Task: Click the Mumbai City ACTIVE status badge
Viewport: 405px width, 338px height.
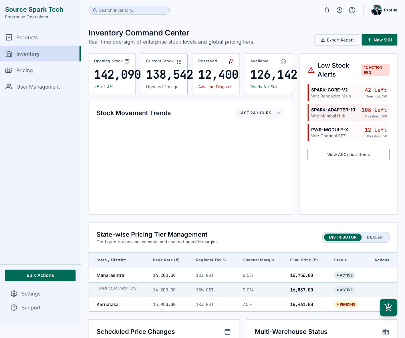Action: 345,290
